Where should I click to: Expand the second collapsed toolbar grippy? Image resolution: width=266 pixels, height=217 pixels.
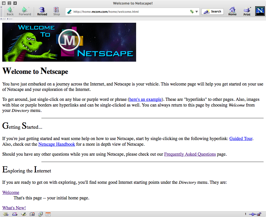pos(10,19)
